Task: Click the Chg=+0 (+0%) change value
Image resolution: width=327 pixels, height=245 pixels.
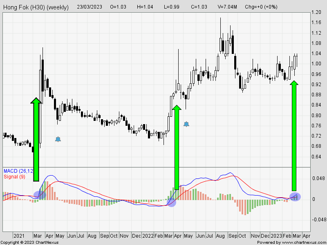Action: tap(261, 7)
